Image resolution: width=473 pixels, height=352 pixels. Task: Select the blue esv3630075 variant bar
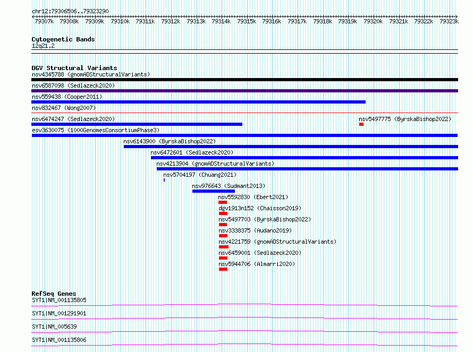(x=244, y=135)
